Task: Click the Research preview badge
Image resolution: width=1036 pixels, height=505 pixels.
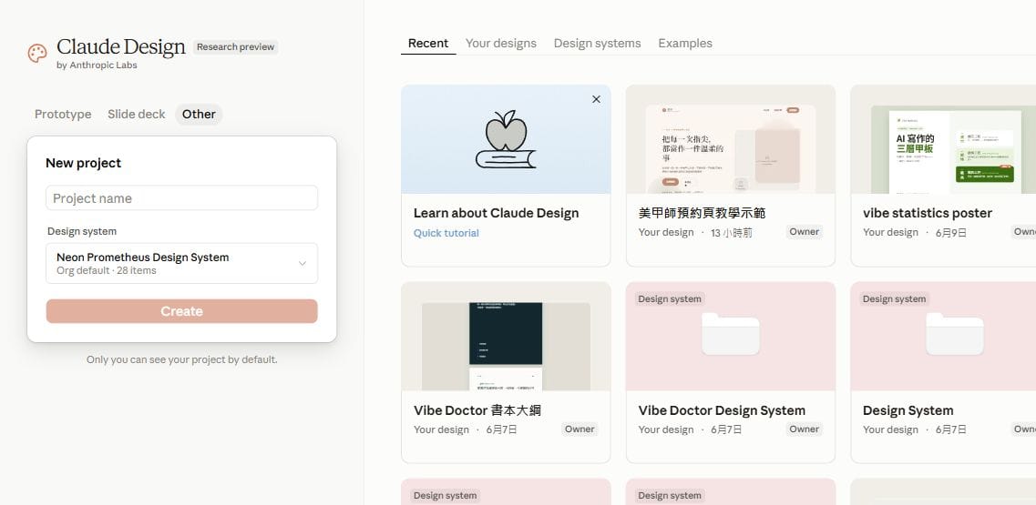Action: point(235,47)
